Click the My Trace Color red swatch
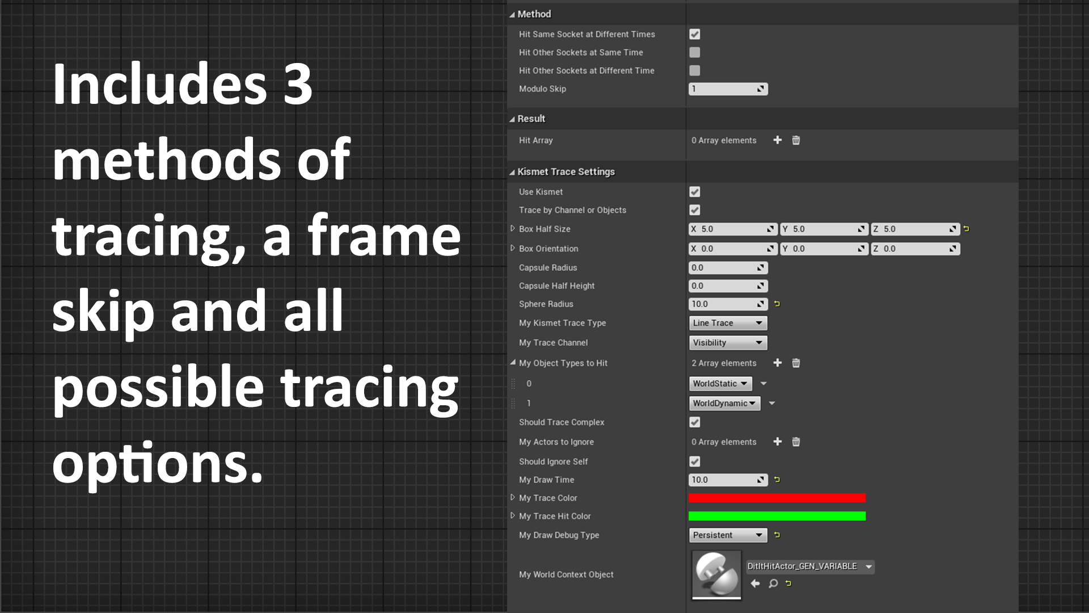Image resolution: width=1089 pixels, height=613 pixels. pos(778,498)
